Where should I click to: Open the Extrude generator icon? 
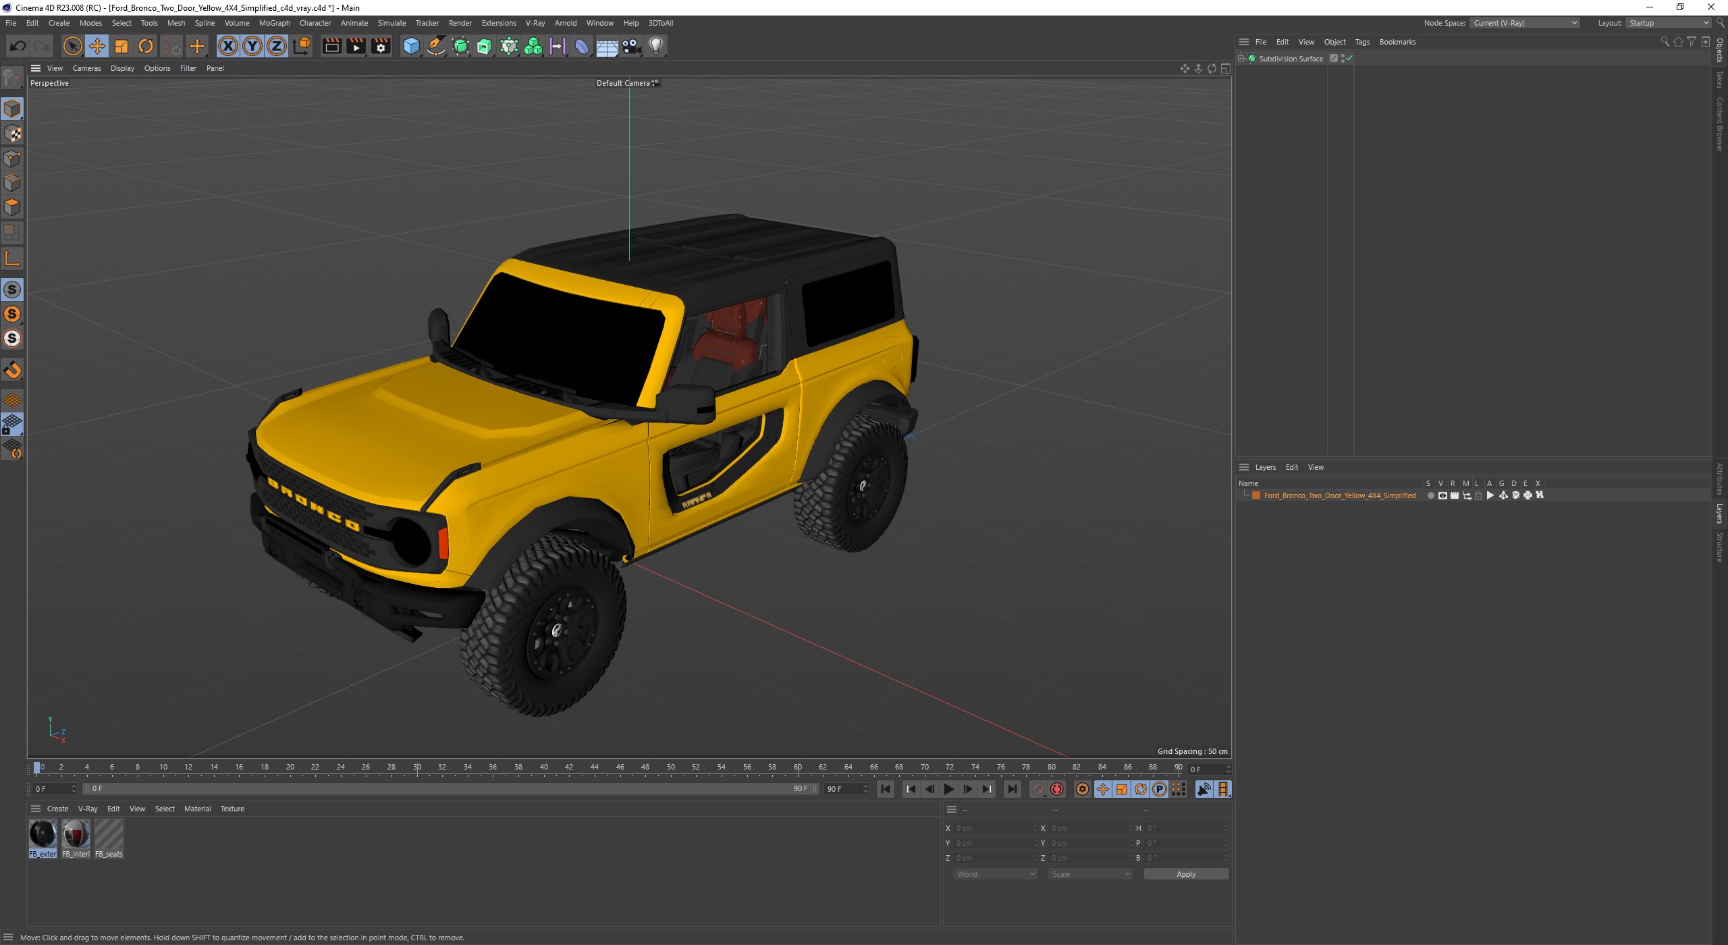click(485, 46)
